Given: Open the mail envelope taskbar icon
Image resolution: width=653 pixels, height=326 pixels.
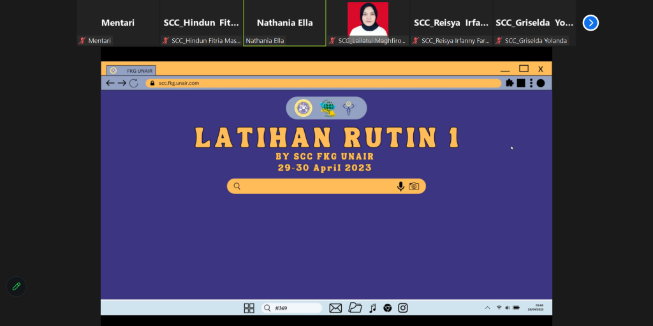Looking at the screenshot, I should click(x=335, y=308).
